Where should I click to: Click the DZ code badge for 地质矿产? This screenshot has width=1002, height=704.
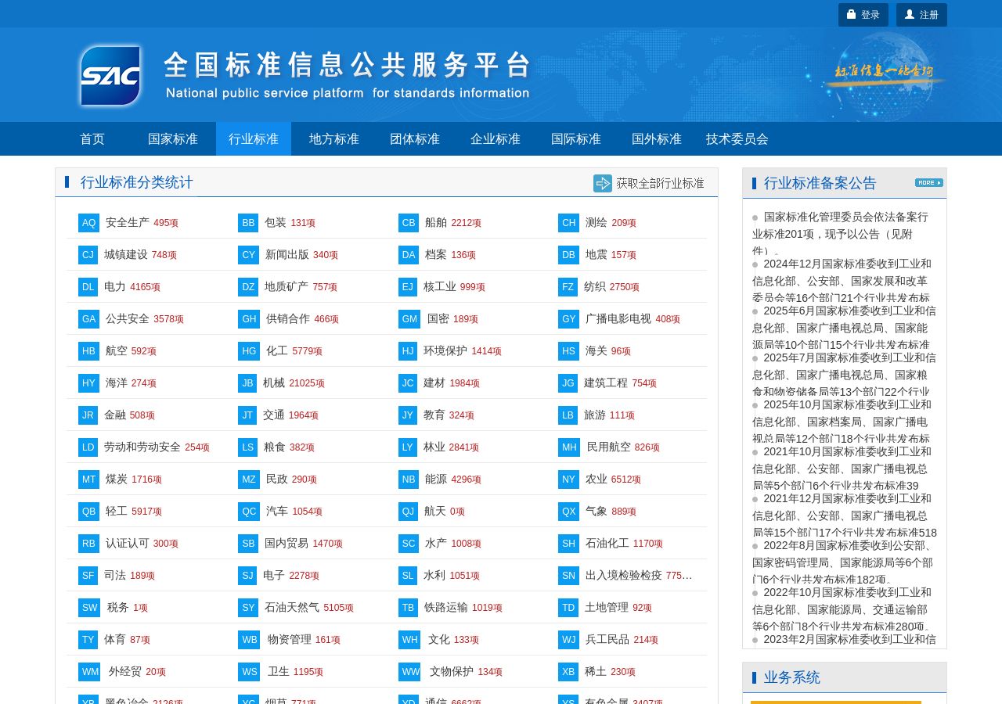(249, 287)
